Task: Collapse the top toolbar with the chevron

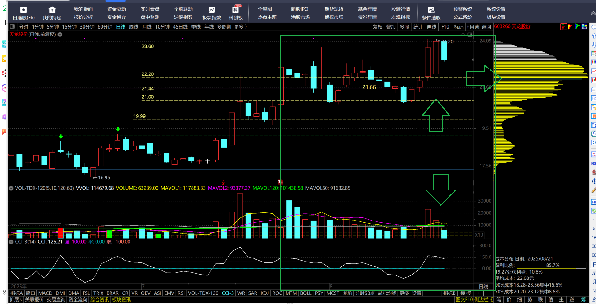Action: pos(593,13)
